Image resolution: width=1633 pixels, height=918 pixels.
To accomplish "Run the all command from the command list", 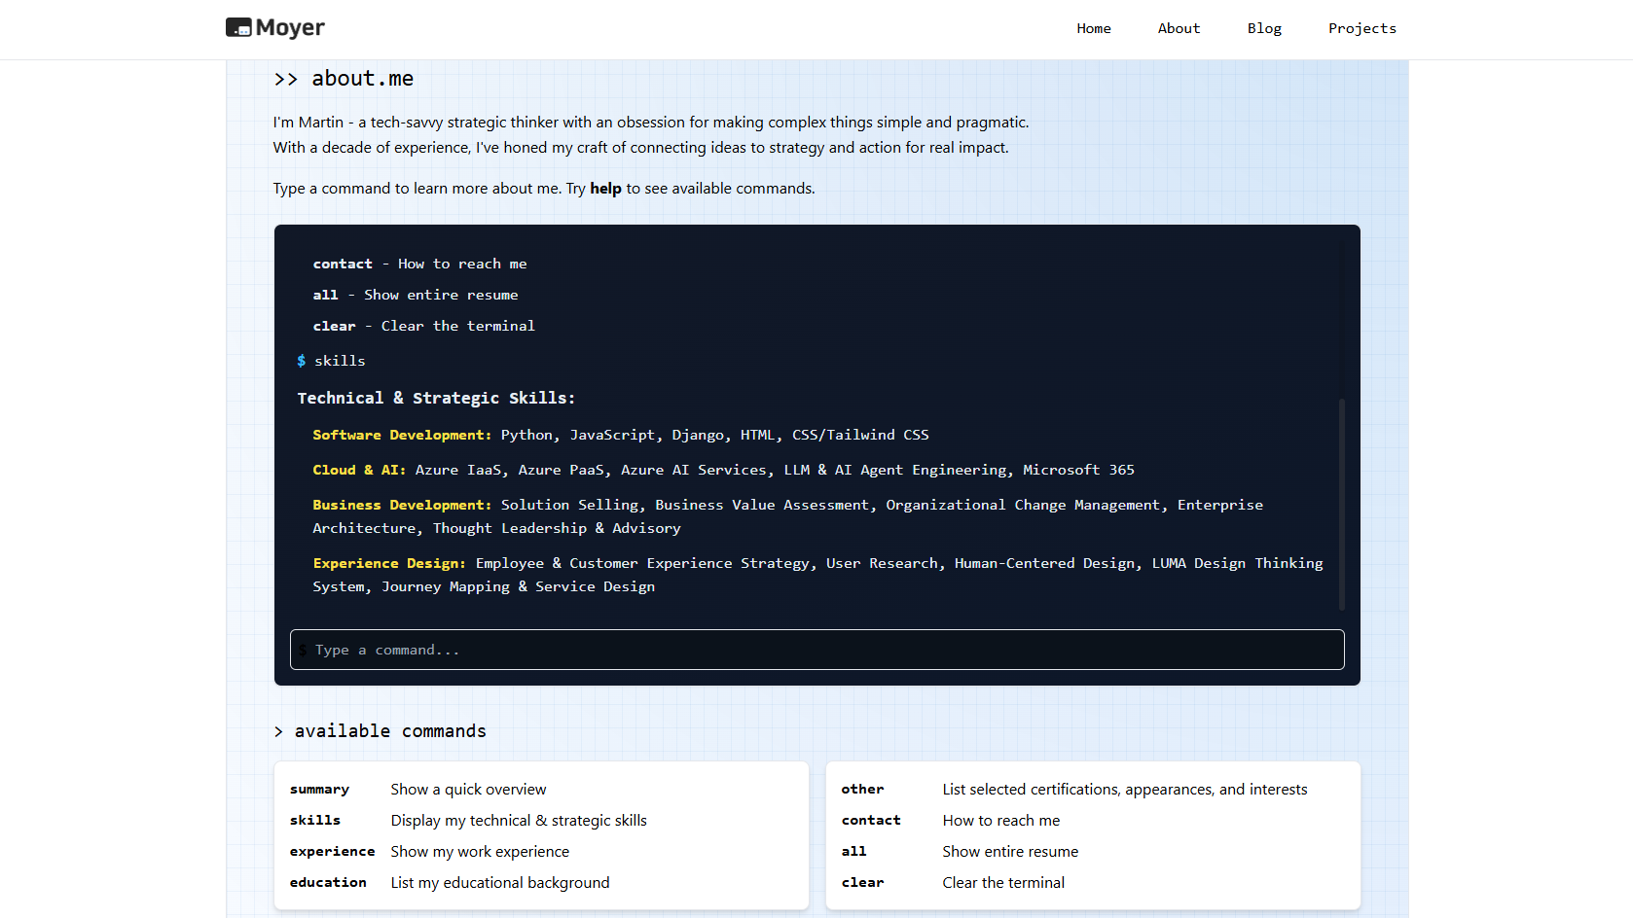I will (x=853, y=852).
